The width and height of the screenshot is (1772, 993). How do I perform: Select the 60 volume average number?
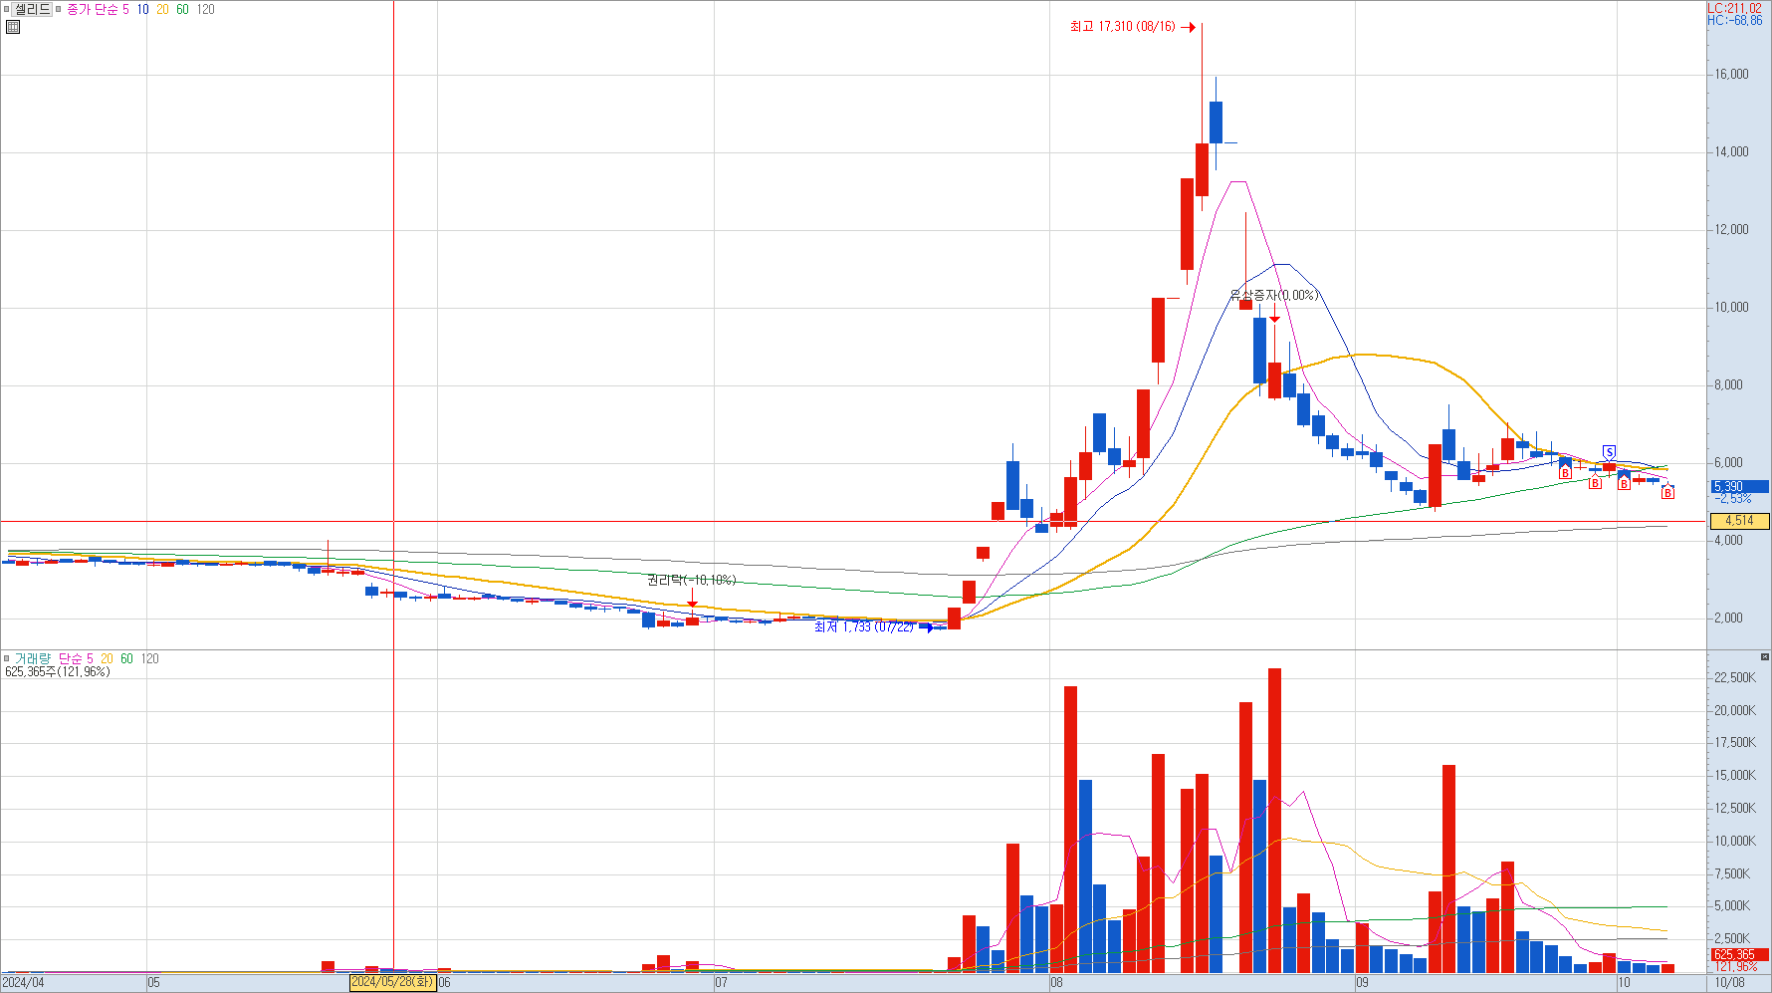(x=126, y=658)
